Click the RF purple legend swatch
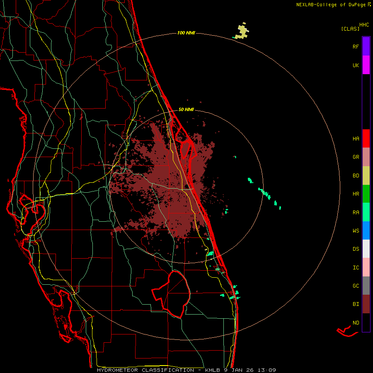The width and height of the screenshot is (373, 373). tap(366, 46)
